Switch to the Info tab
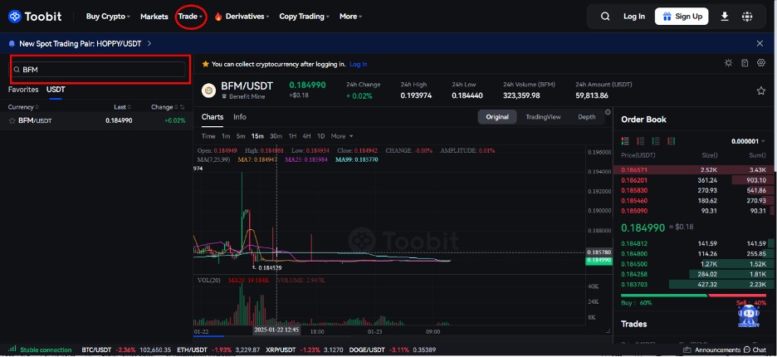This screenshot has height=357, width=777. pos(240,117)
